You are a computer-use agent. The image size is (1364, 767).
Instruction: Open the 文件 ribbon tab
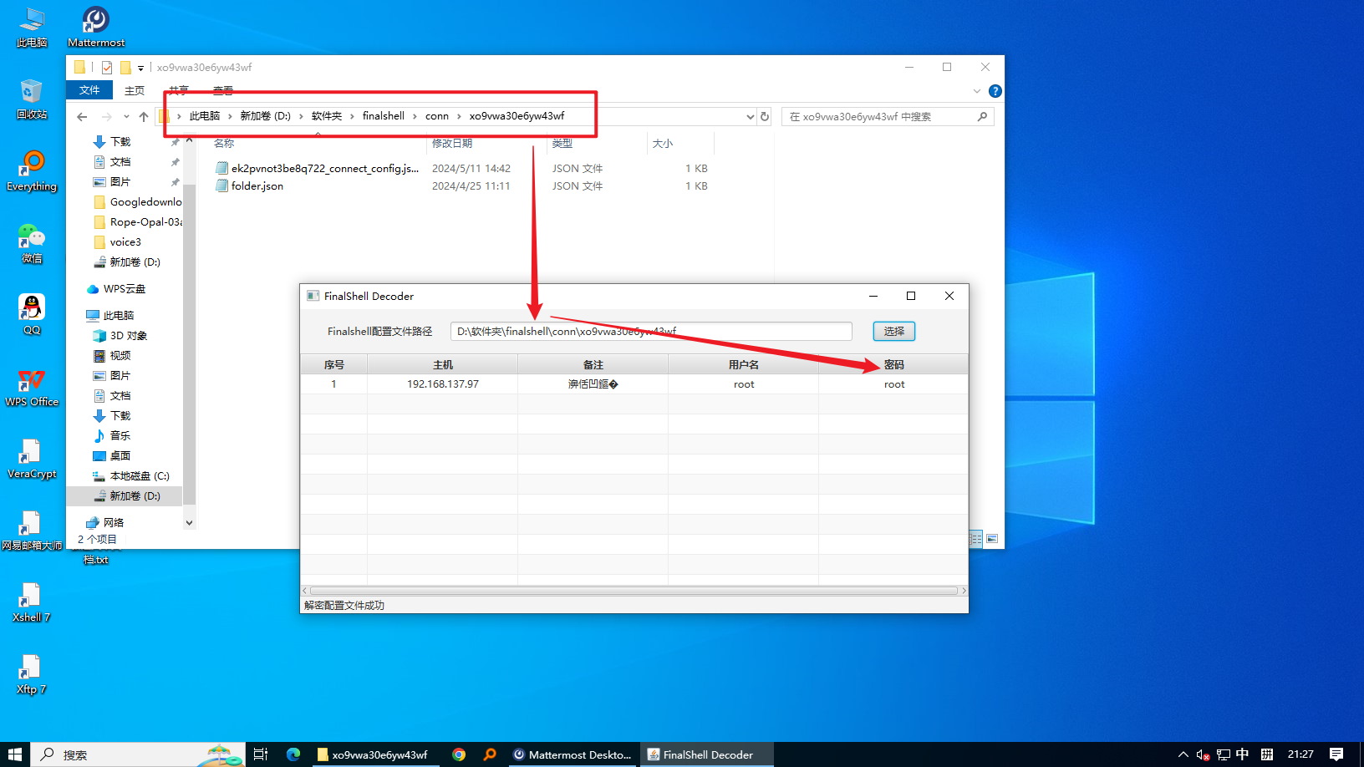[x=89, y=90]
